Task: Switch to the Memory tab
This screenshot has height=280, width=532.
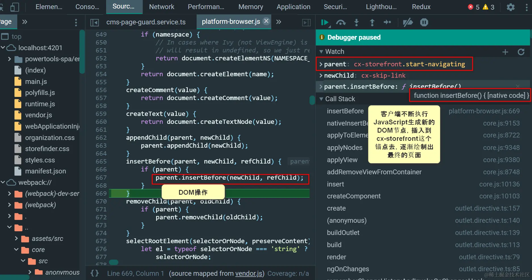Action: (251, 7)
